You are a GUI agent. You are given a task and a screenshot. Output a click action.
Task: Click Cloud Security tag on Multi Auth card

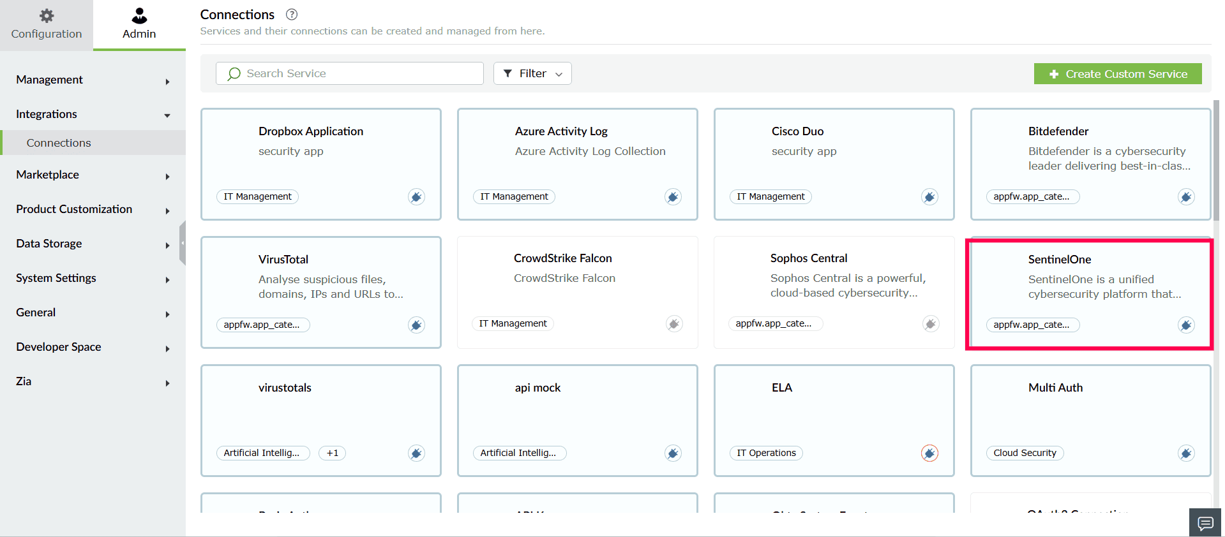pyautogui.click(x=1025, y=453)
